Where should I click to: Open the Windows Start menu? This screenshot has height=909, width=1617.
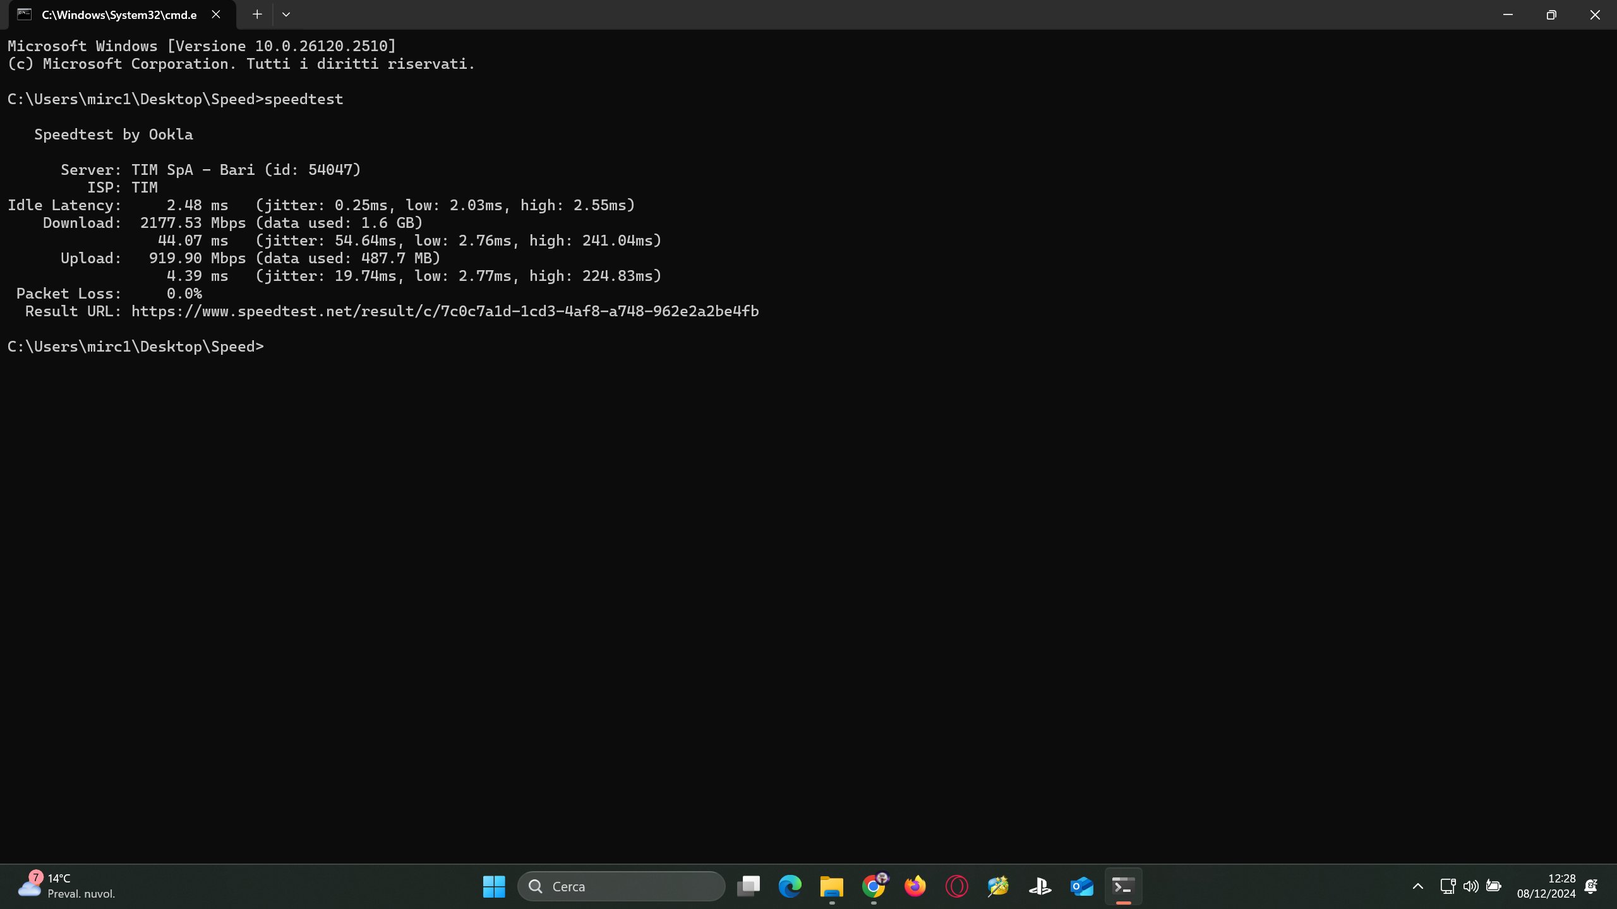click(x=494, y=886)
